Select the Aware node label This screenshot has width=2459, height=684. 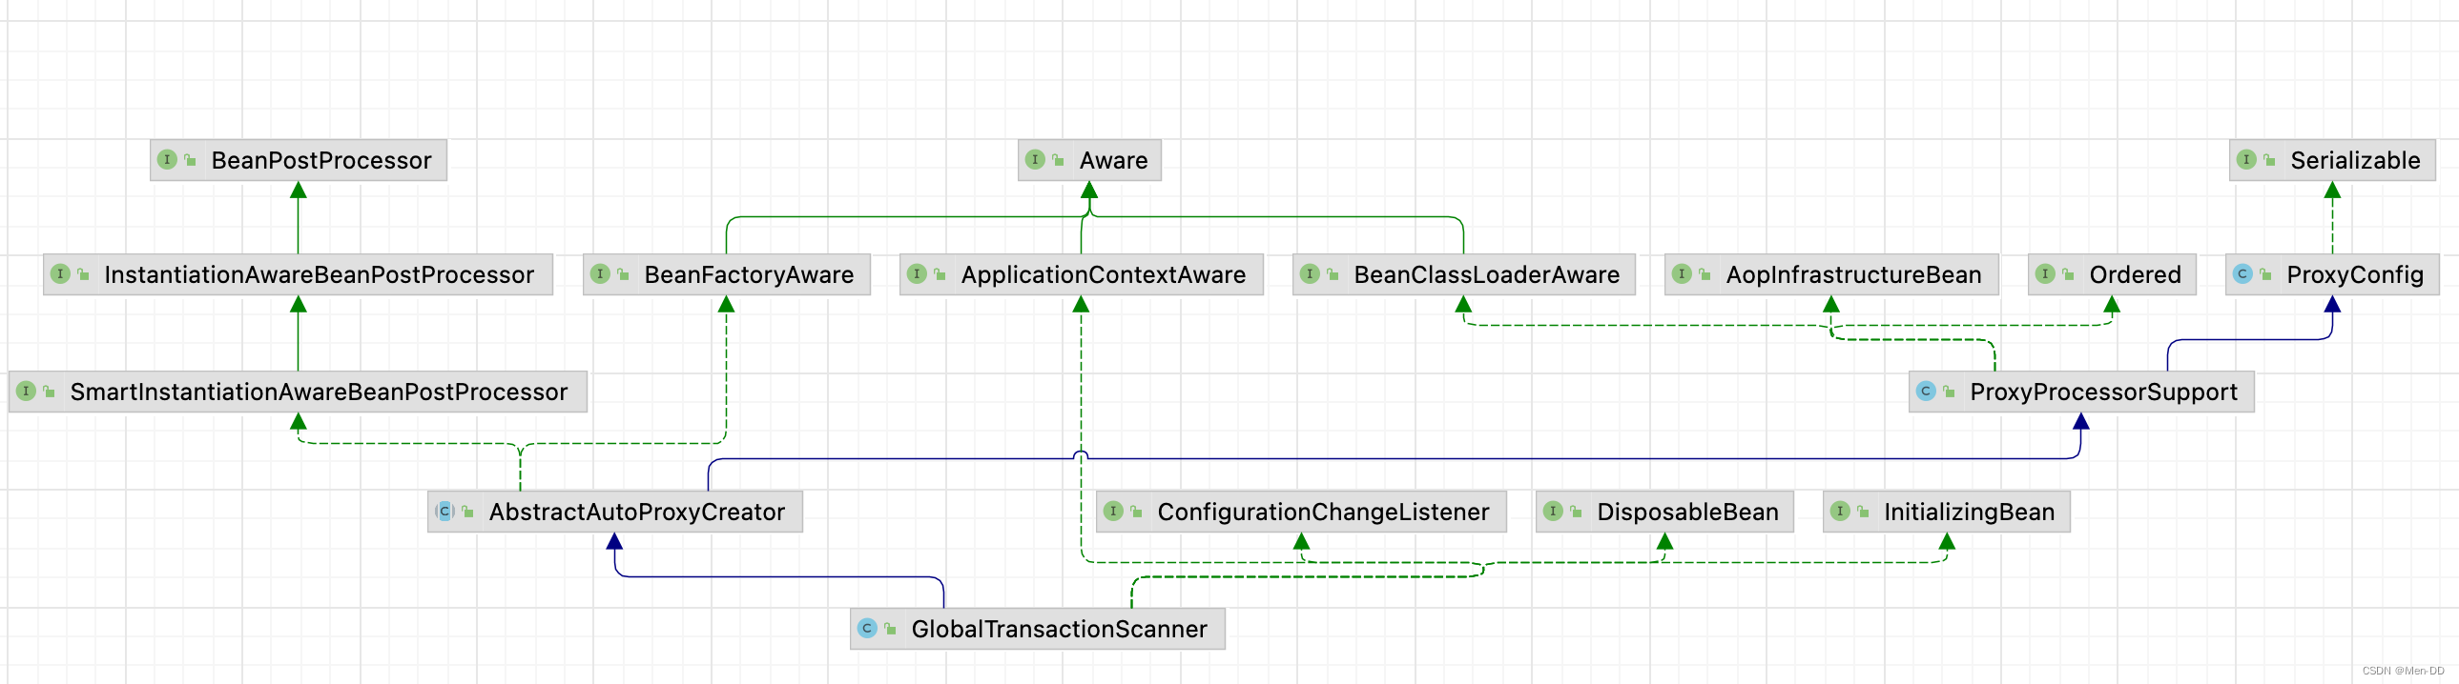(1113, 160)
